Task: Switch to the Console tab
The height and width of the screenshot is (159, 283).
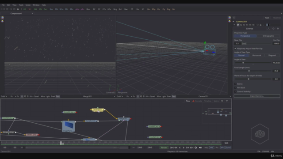Action: (x=197, y=101)
